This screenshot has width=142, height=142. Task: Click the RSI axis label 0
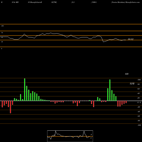(x=1, y=49)
